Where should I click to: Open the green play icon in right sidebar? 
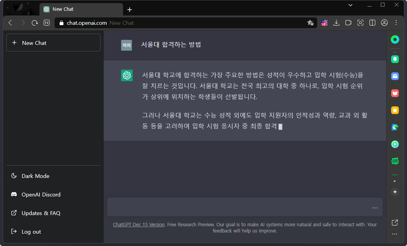pos(395,144)
